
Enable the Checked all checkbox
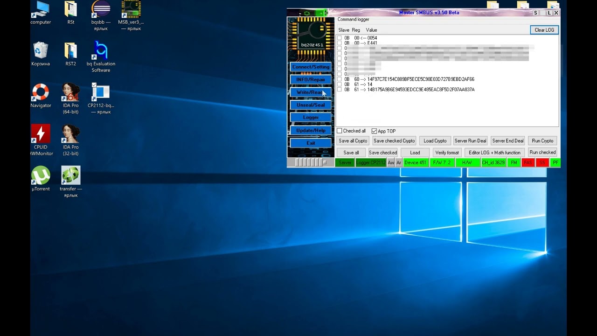click(340, 131)
